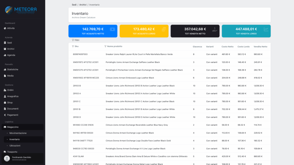Open Archivi via its sidebar icon

pos(5,49)
